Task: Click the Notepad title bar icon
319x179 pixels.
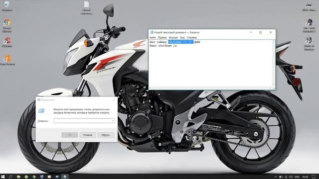Action: pyautogui.click(x=152, y=32)
